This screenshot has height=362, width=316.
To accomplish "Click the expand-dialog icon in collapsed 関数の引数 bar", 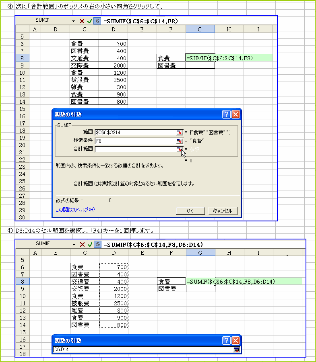I will coord(236,350).
